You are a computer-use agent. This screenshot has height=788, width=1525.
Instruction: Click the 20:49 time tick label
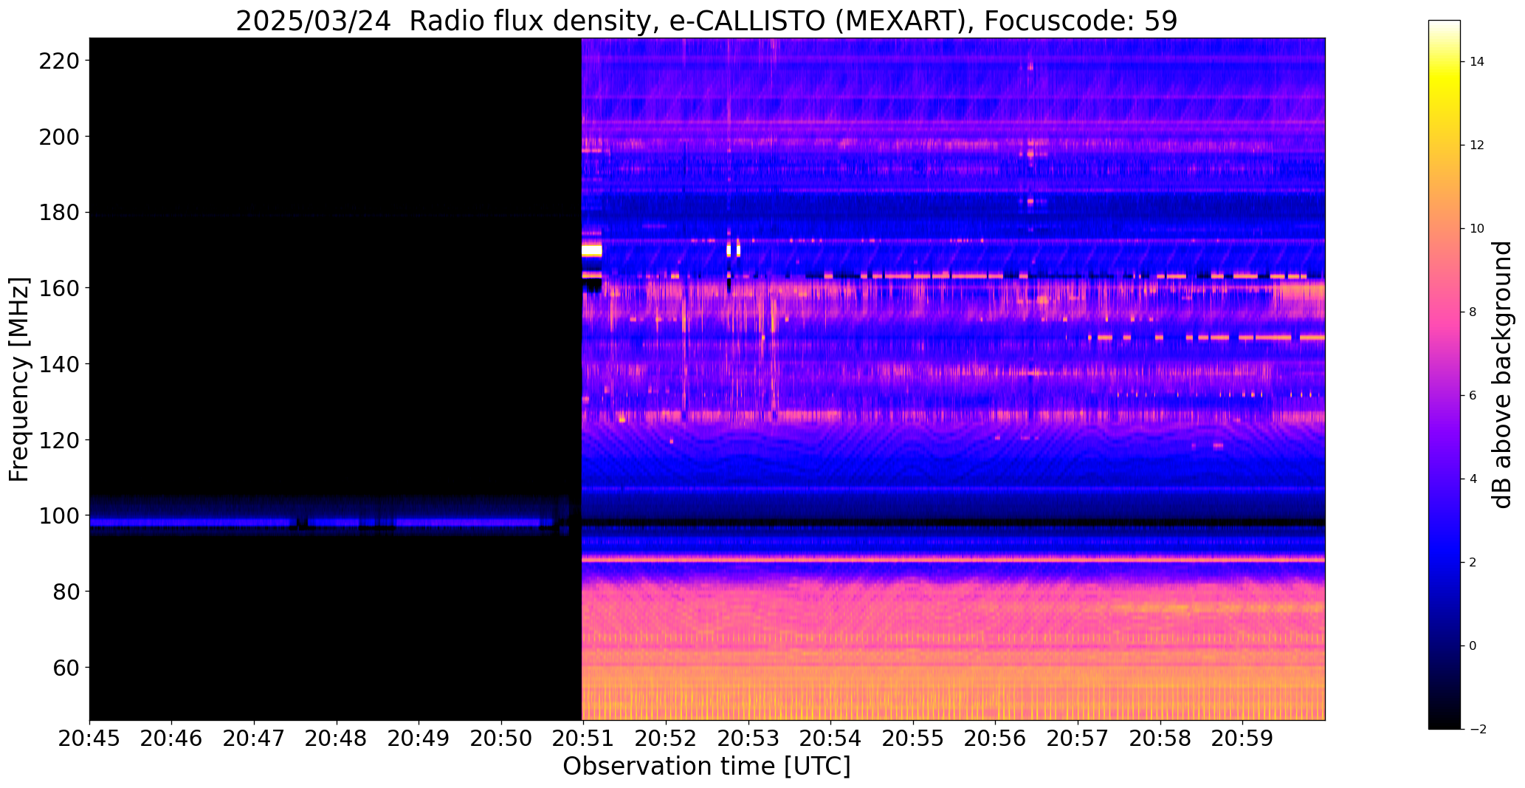[x=419, y=739]
